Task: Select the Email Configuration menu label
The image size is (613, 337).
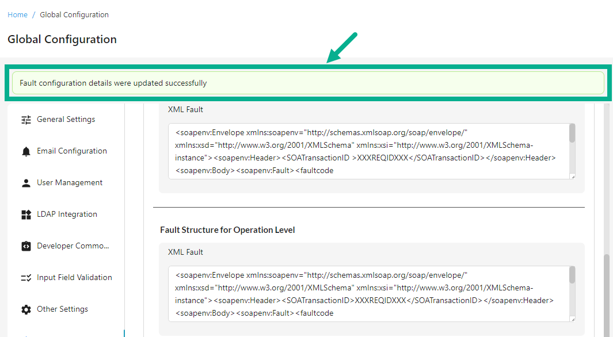Action: [72, 151]
